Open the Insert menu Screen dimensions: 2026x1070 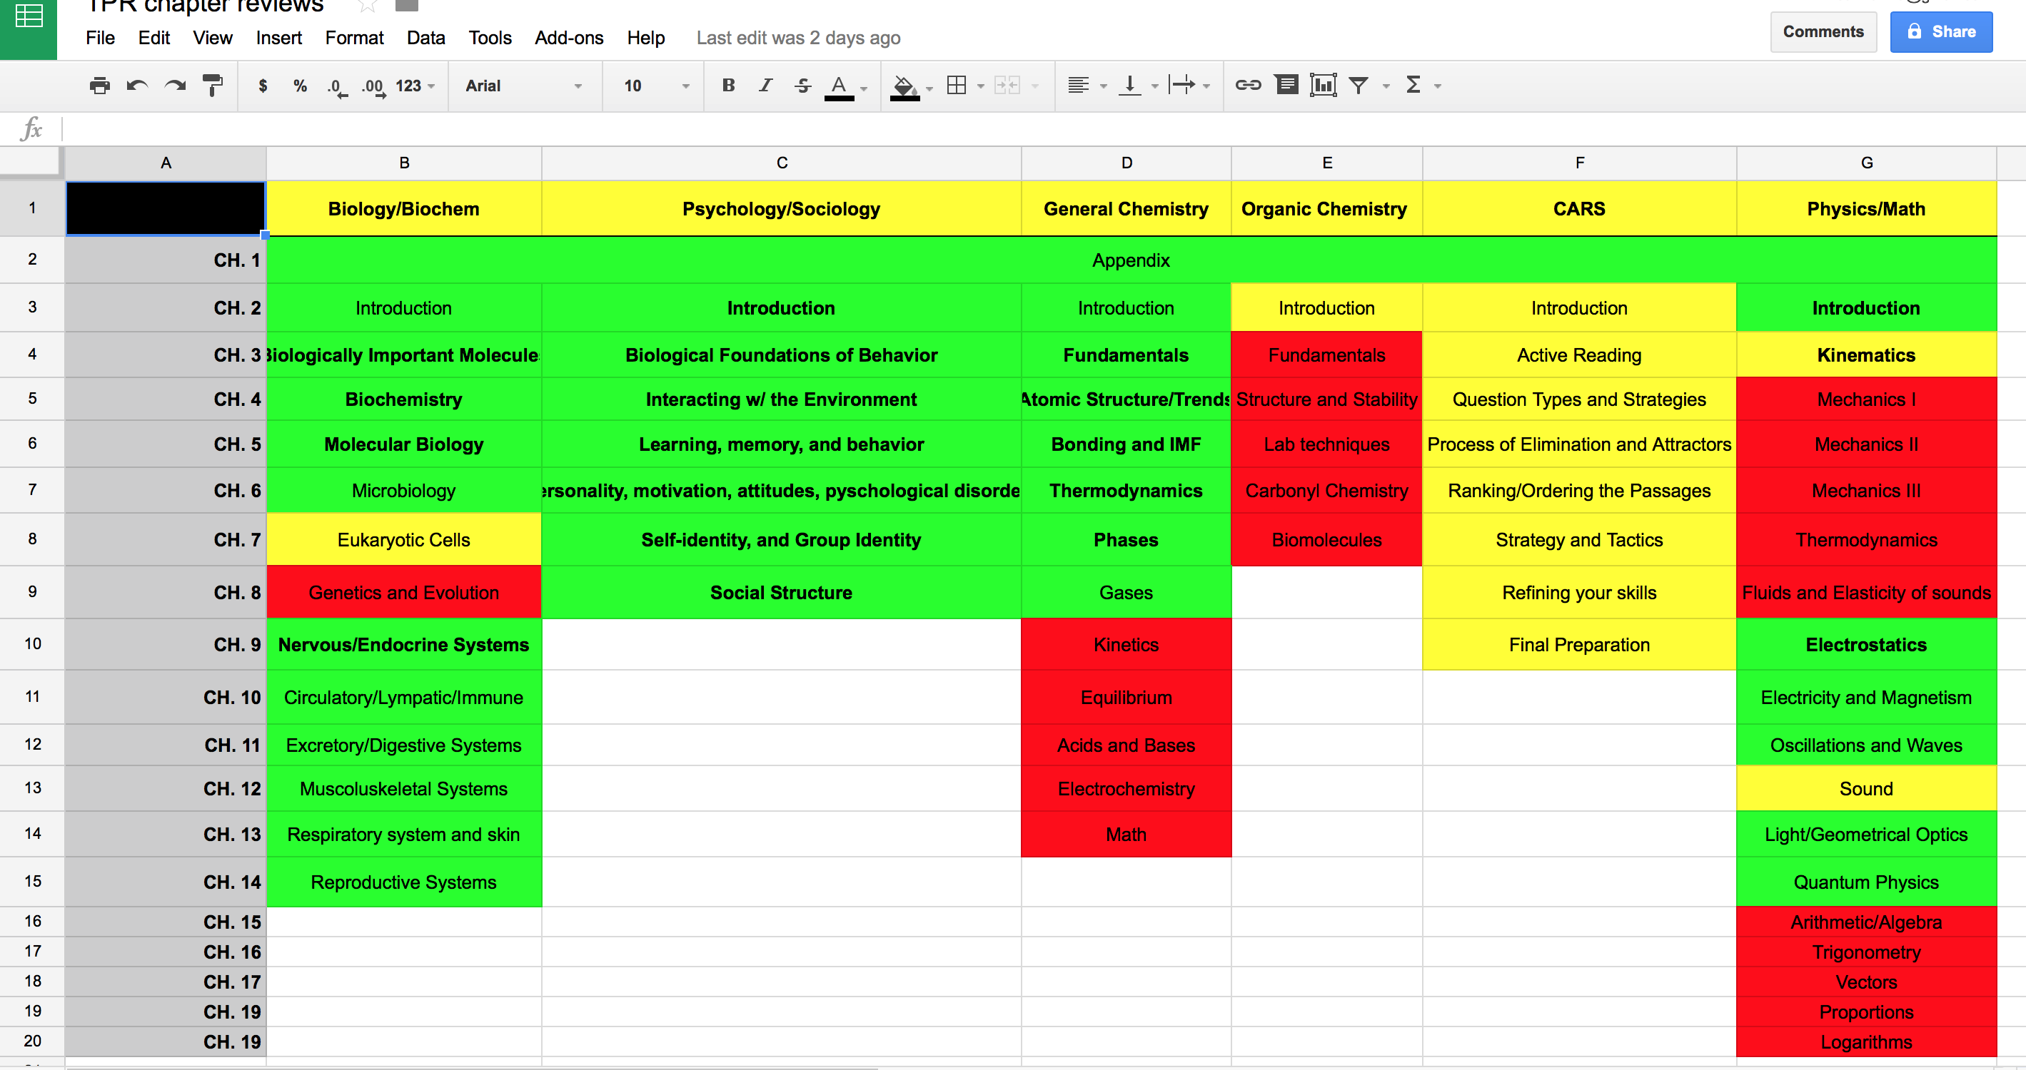[x=278, y=38]
